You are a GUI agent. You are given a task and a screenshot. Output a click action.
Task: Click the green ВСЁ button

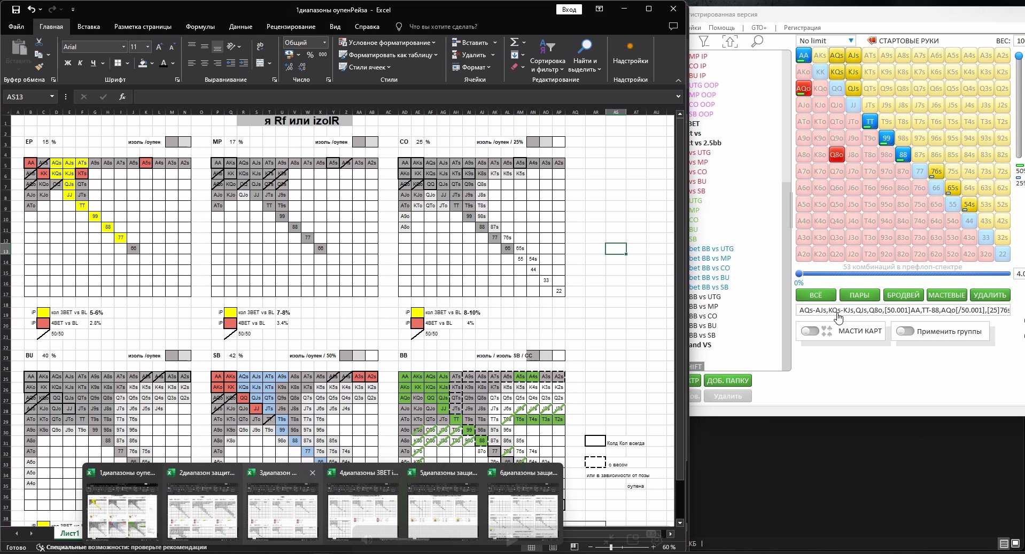816,295
